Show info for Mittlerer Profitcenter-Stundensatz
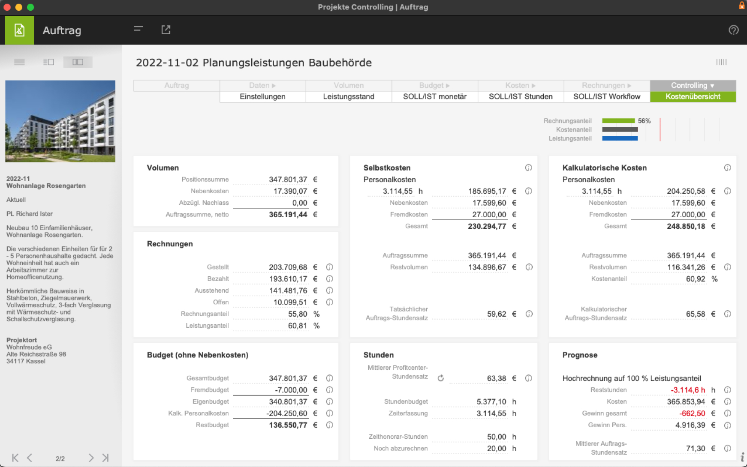Image resolution: width=747 pixels, height=467 pixels. [x=528, y=378]
